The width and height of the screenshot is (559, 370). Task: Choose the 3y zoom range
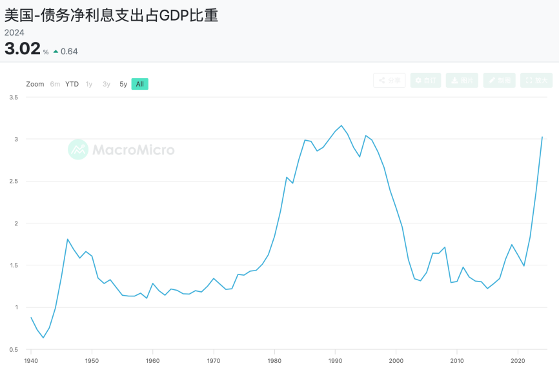(x=107, y=84)
